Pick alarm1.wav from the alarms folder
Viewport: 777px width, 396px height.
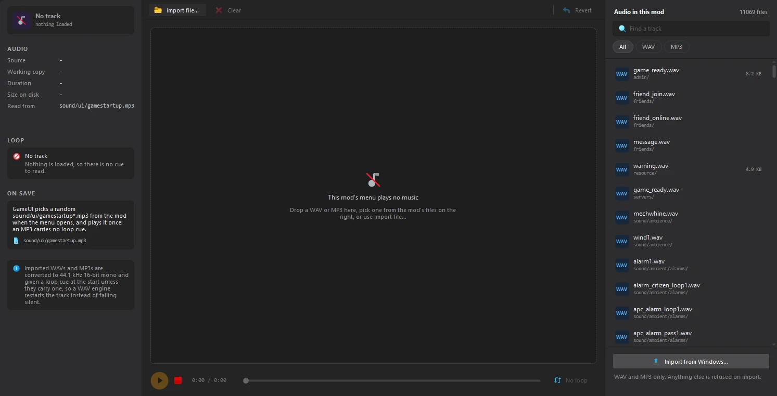(690, 265)
